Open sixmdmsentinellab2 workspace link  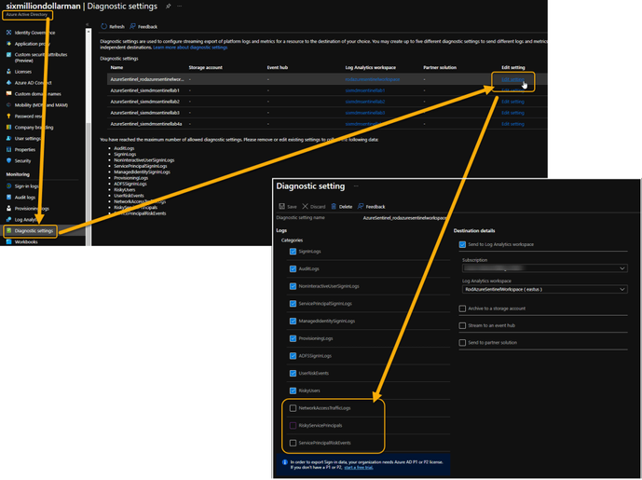pyautogui.click(x=365, y=102)
